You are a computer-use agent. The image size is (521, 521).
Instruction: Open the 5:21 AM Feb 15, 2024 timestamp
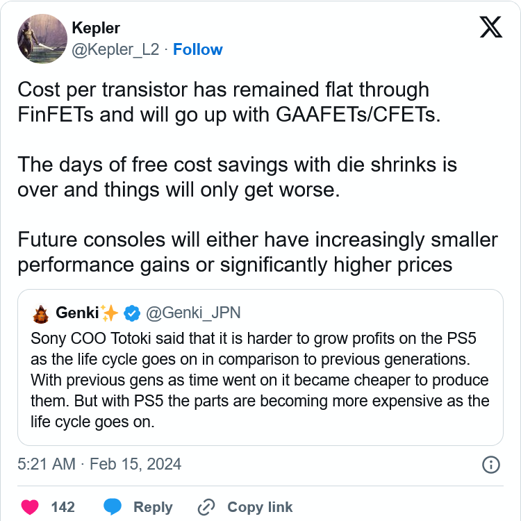click(x=99, y=464)
